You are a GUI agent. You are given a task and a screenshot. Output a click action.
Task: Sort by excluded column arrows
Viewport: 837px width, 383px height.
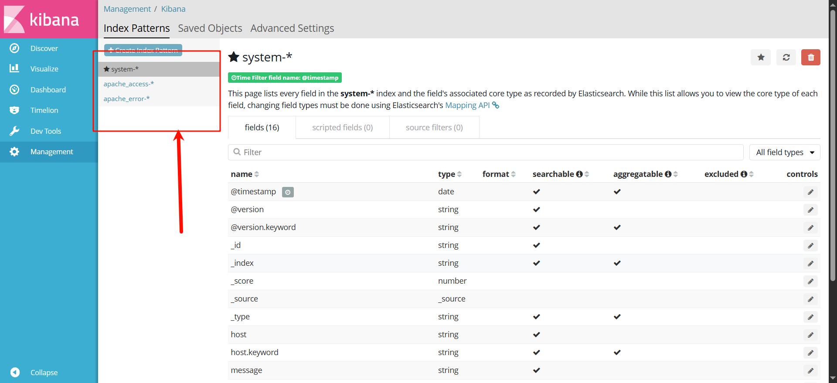pyautogui.click(x=752, y=174)
